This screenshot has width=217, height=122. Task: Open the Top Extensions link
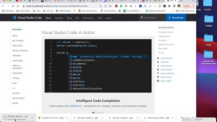point(164,36)
